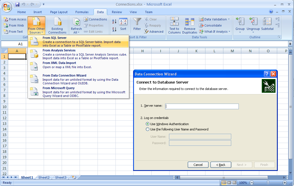
Task: Sort A to Z ascending
Action: point(114,22)
